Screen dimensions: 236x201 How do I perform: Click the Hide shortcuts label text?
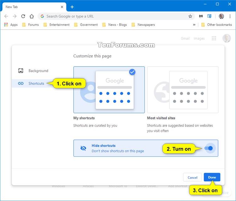tap(104, 145)
